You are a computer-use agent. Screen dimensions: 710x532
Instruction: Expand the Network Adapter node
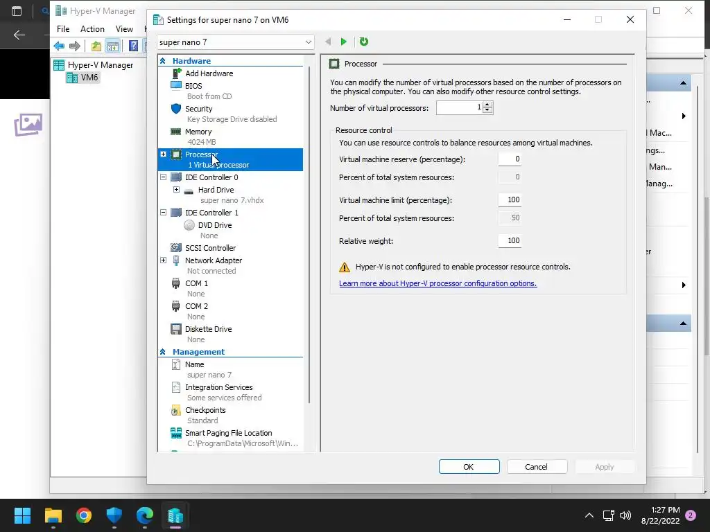(x=163, y=260)
